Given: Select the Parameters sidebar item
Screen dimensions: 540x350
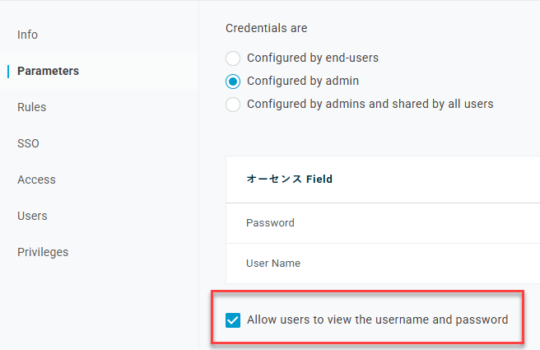Looking at the screenshot, I should click(x=48, y=71).
